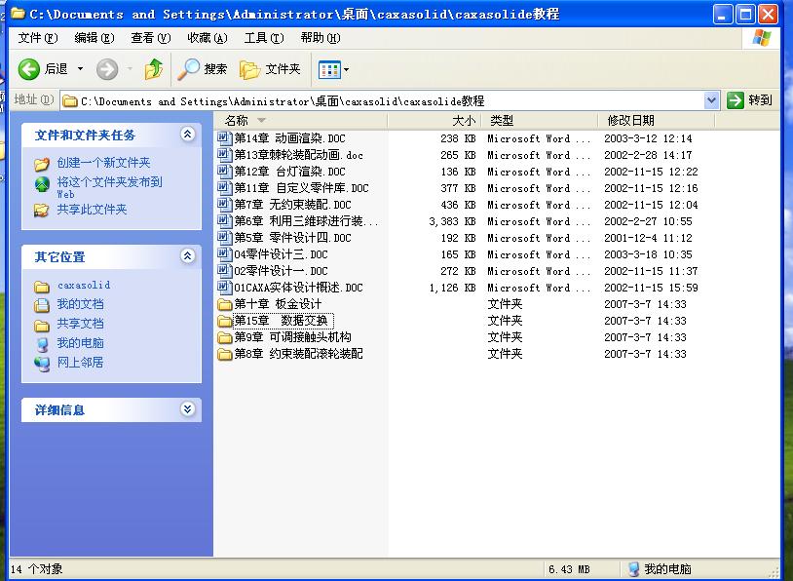Select Word icon of 04零件设计三.DOC

(224, 254)
